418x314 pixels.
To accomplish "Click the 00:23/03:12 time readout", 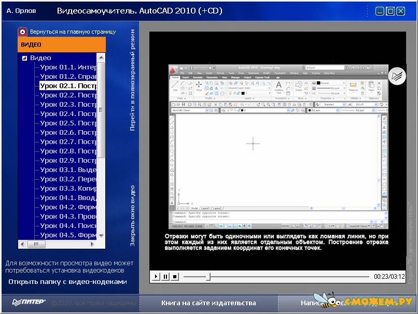I will (x=389, y=277).
